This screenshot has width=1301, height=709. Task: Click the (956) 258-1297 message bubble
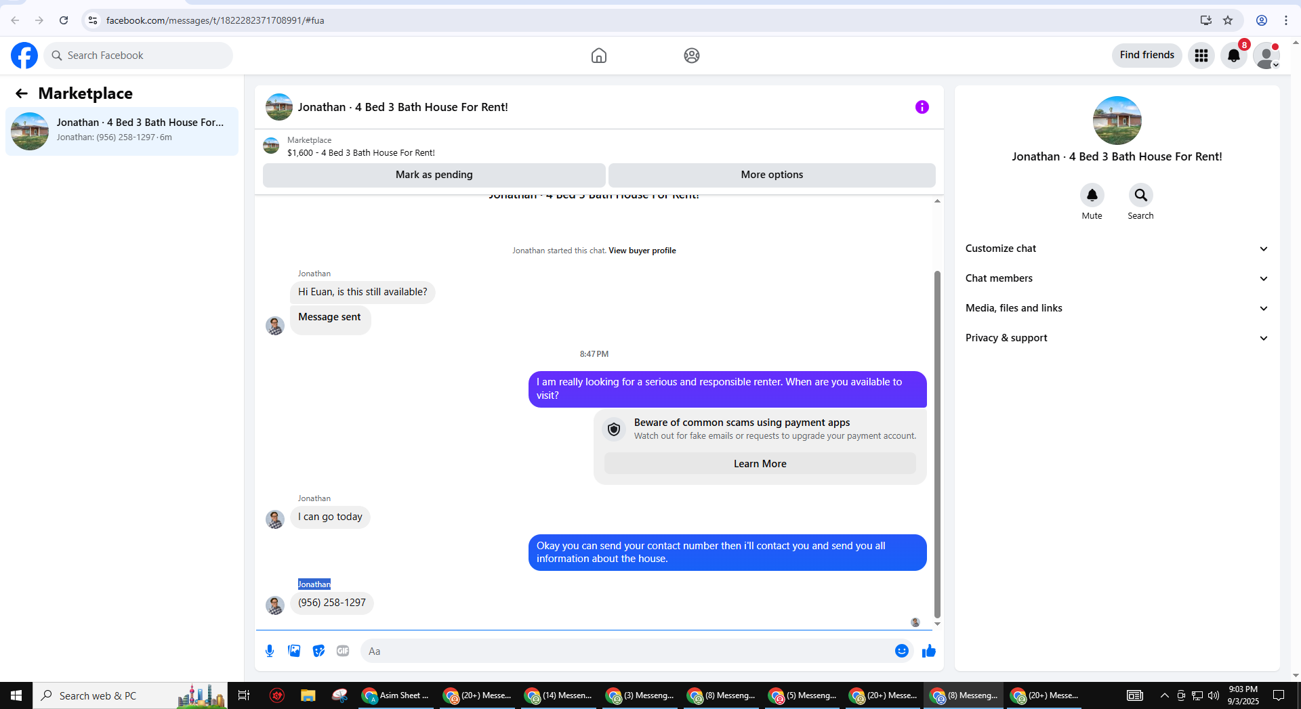[x=332, y=603]
